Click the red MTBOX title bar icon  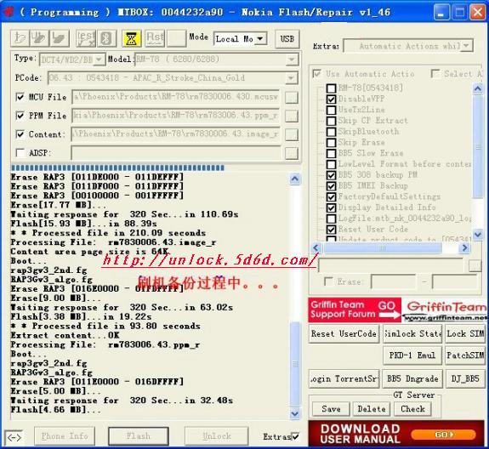(x=9, y=12)
